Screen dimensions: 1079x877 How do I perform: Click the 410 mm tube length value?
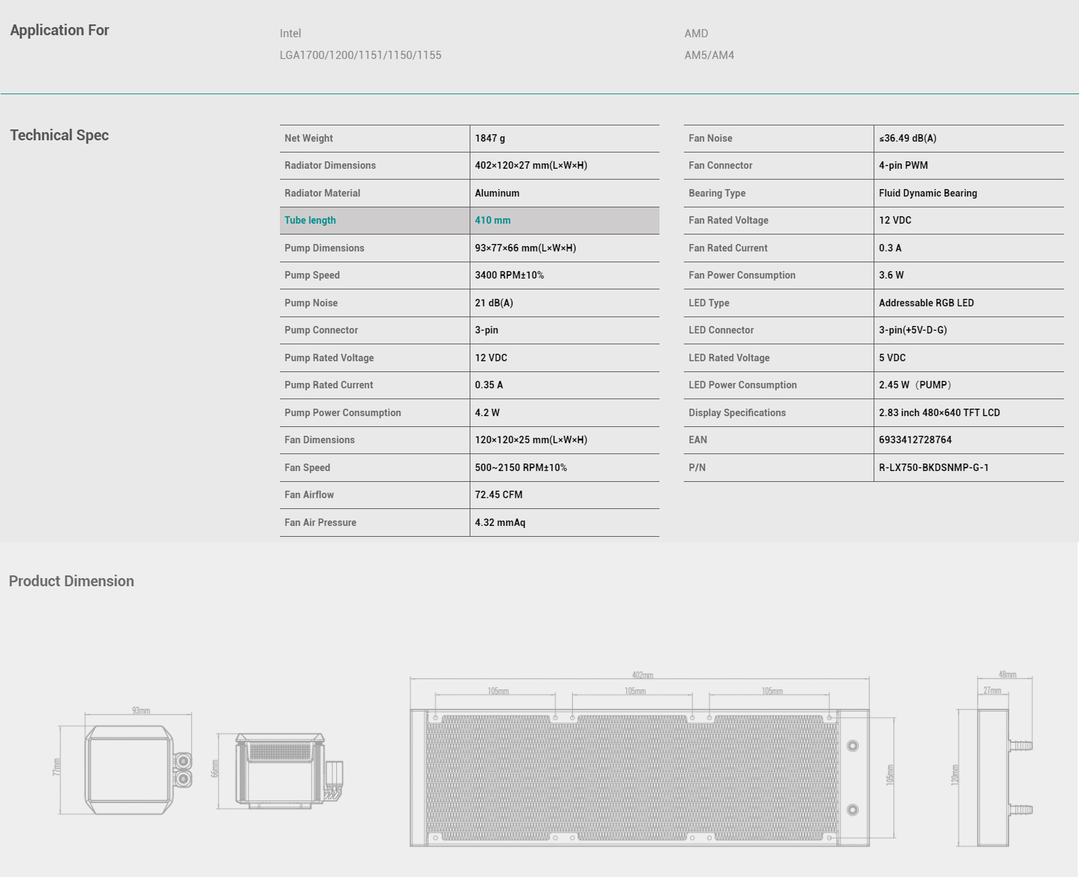tap(493, 220)
